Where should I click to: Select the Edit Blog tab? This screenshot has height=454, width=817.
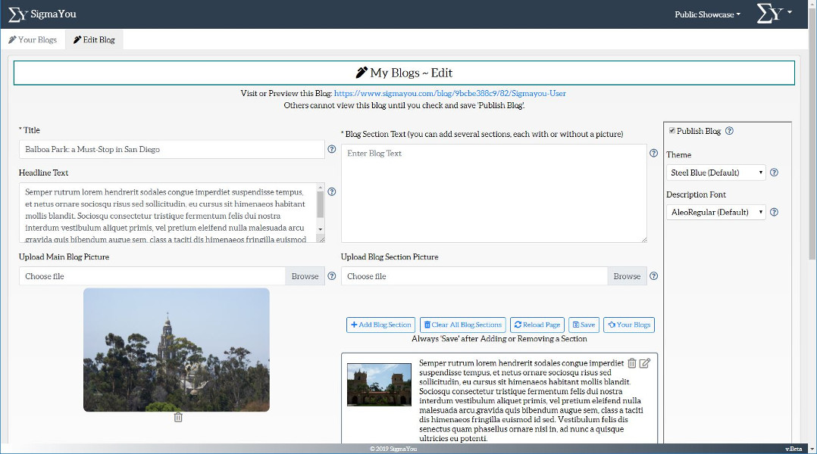94,39
